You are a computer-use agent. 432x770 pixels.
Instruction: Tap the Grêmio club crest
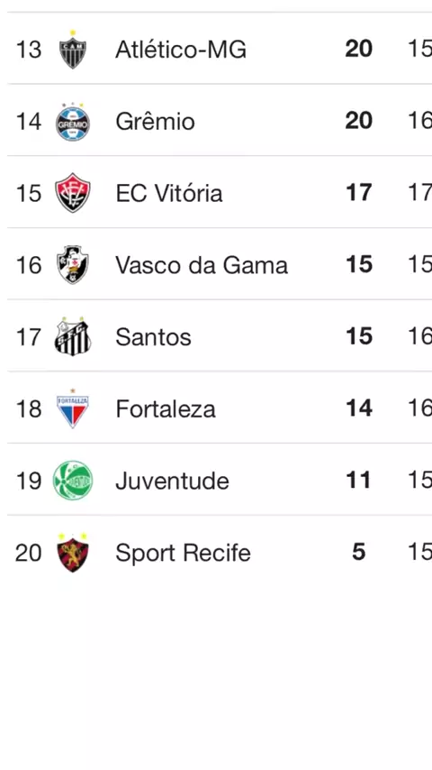[73, 122]
